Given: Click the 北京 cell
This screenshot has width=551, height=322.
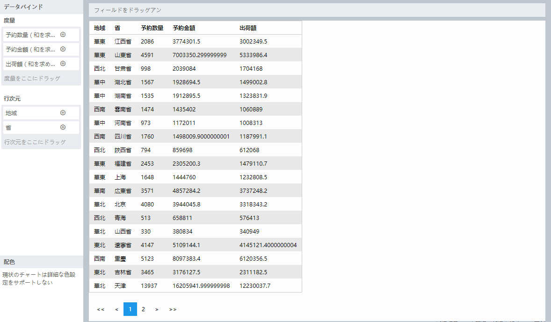Looking at the screenshot, I should (x=120, y=204).
